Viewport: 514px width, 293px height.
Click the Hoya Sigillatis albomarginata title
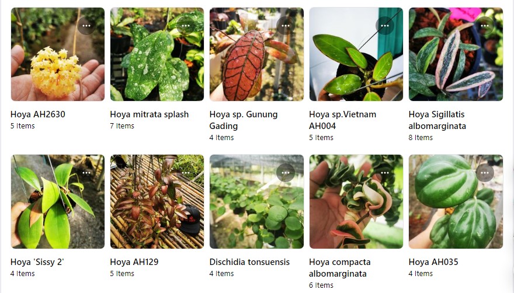point(437,120)
